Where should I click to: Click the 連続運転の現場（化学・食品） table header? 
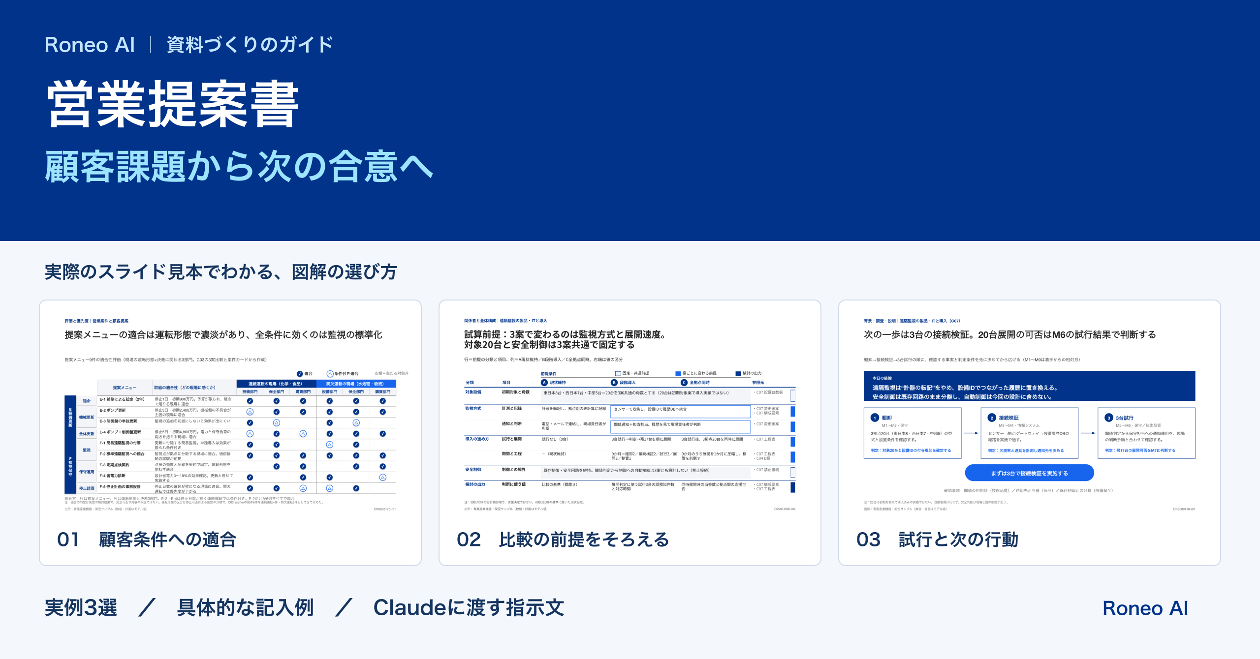click(276, 384)
